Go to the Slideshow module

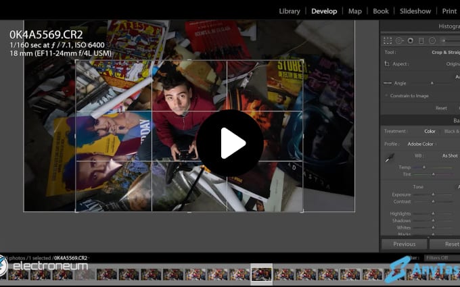pyautogui.click(x=415, y=11)
